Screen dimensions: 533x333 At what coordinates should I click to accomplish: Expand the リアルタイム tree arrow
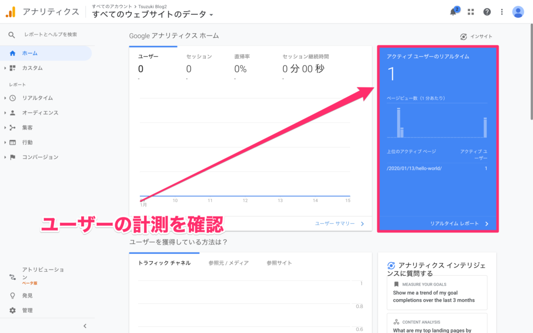5,98
